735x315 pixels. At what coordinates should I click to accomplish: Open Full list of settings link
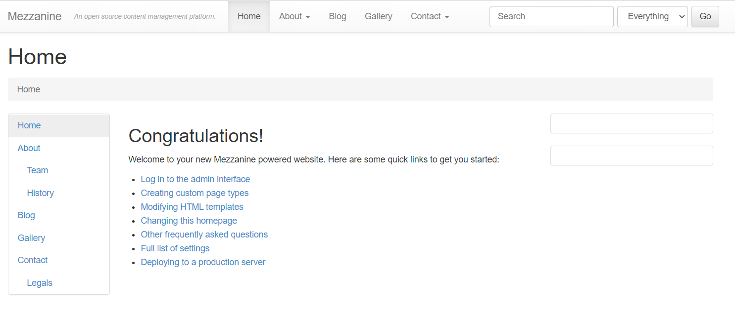[175, 248]
